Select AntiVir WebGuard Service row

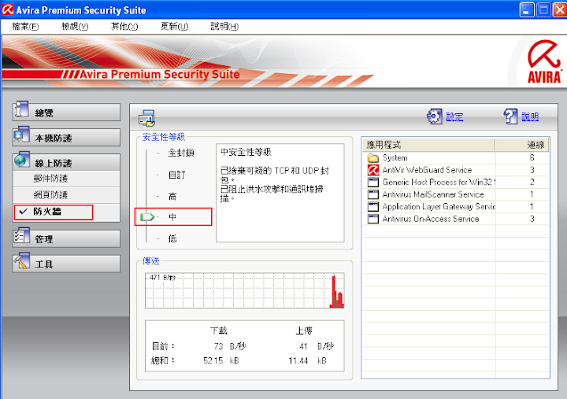[456, 170]
